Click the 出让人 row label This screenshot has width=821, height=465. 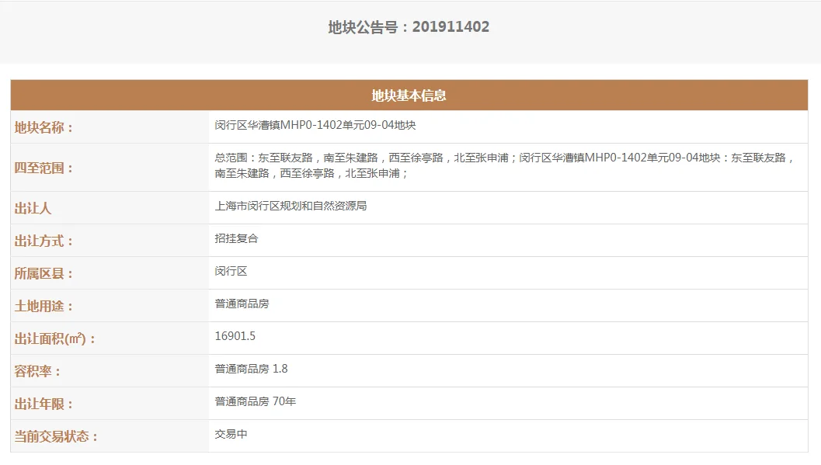click(33, 208)
